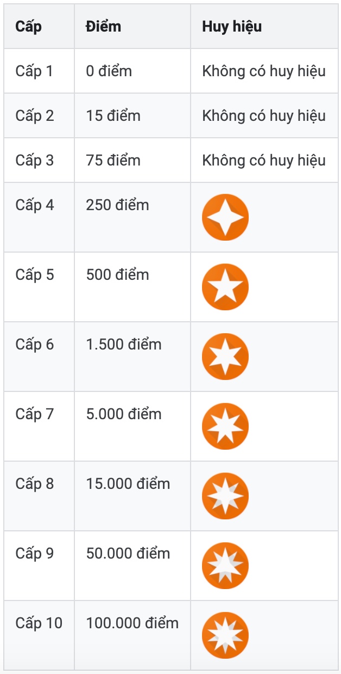This screenshot has width=341, height=674.
Task: Click the Cấp 8 star badge icon
Action: [x=225, y=496]
